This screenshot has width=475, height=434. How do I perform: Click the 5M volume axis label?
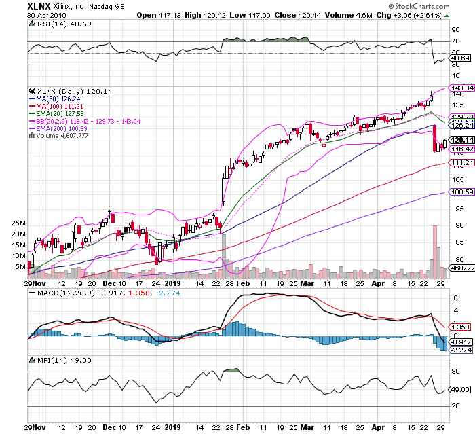pyautogui.click(x=20, y=267)
